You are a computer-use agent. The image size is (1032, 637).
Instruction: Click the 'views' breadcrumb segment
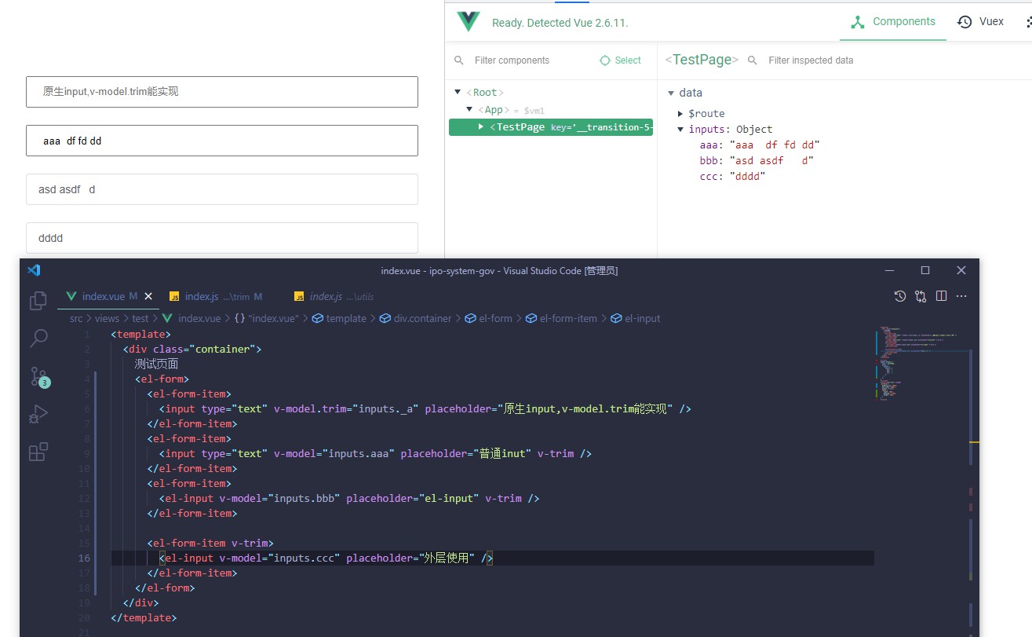(x=107, y=318)
